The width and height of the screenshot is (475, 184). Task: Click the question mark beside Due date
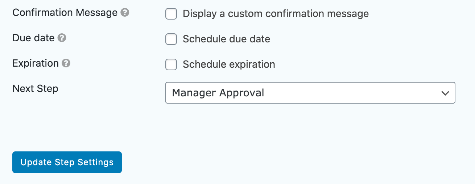pos(62,38)
